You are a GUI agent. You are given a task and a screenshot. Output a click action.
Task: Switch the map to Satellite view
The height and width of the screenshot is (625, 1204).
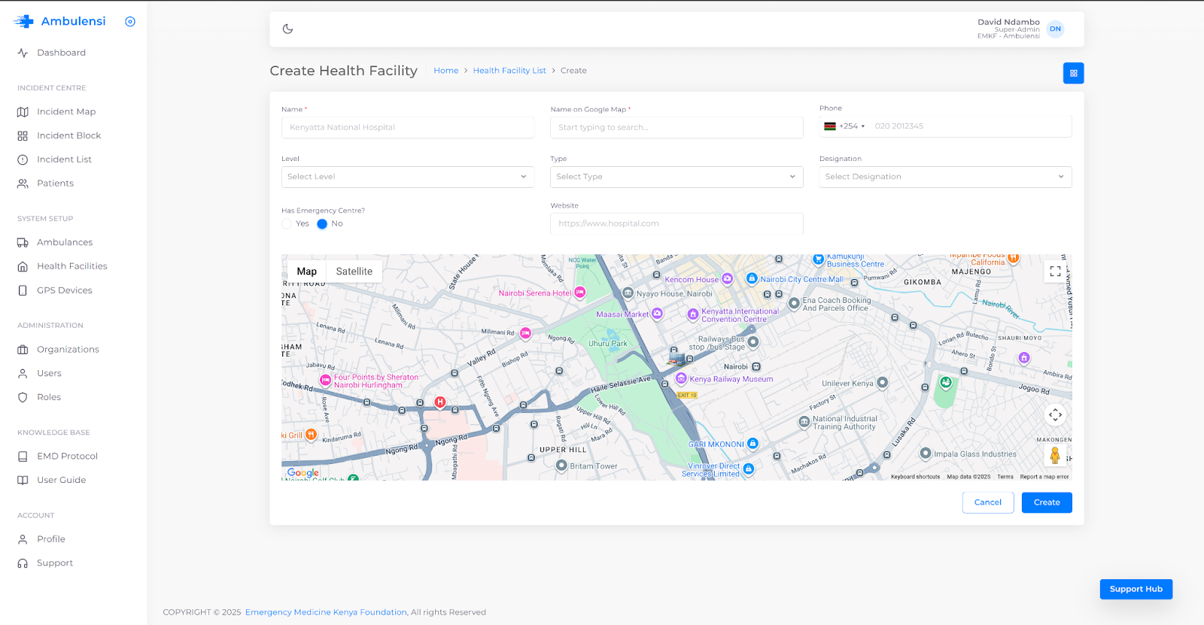(x=354, y=272)
